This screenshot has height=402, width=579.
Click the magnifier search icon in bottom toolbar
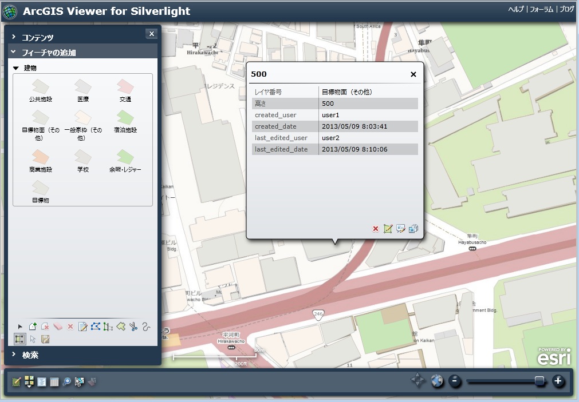click(x=67, y=382)
